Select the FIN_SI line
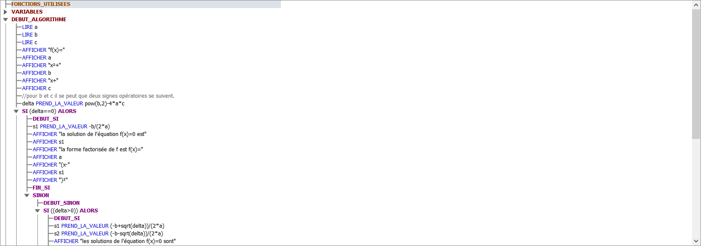Viewport: 701px width, 246px height. 41,188
